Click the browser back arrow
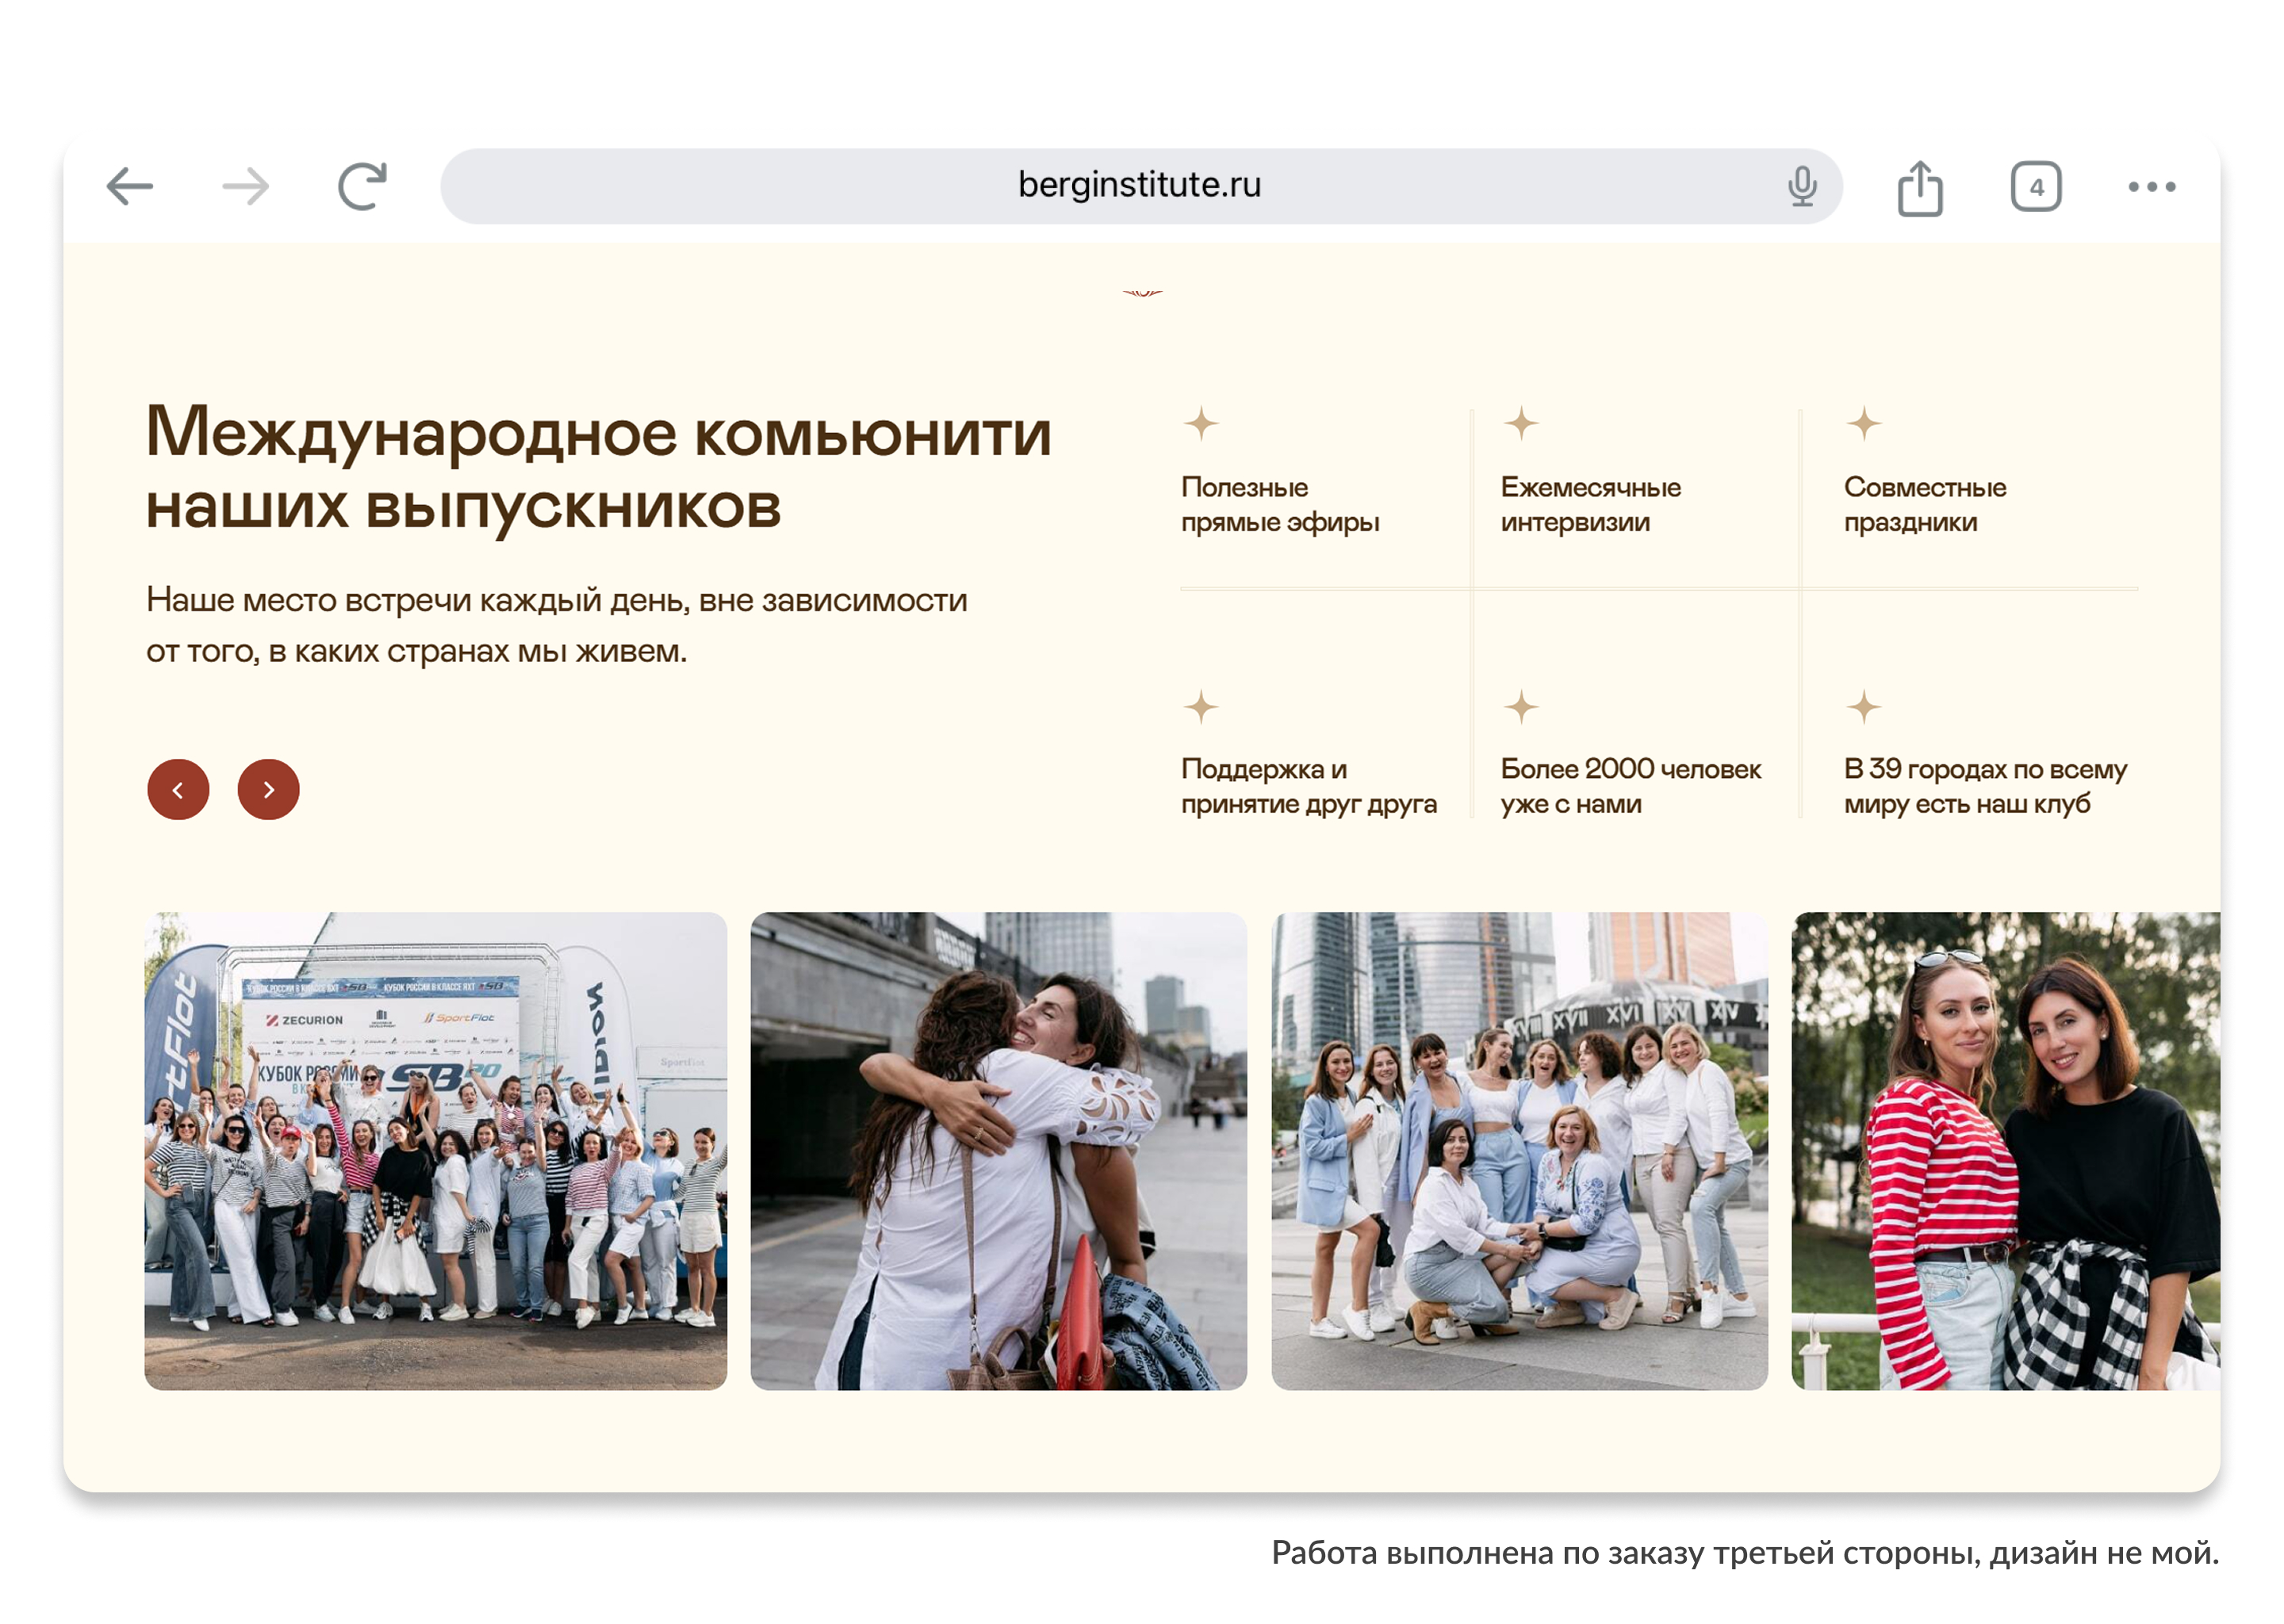Viewport: 2284px width, 1624px height. 130,187
